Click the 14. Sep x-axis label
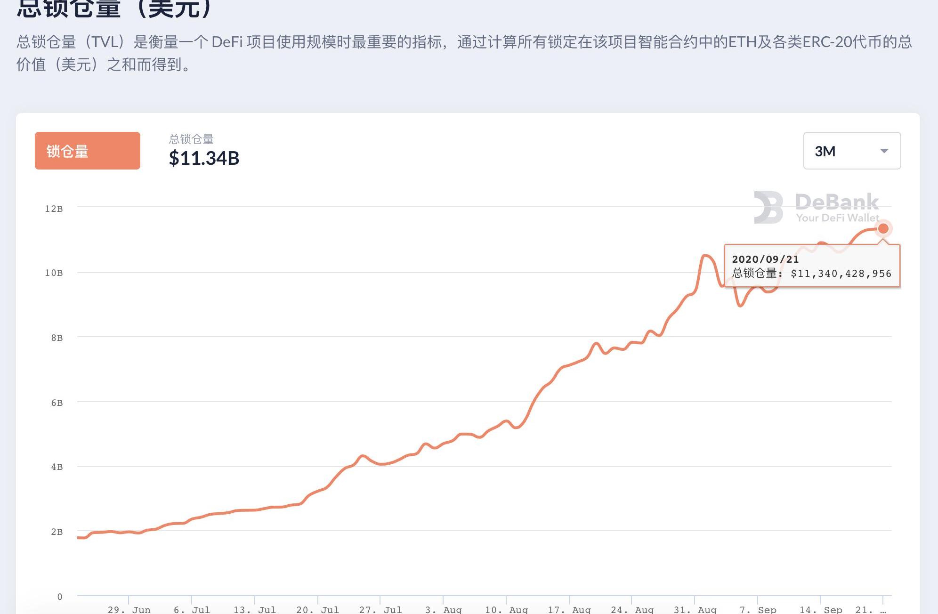938x614 pixels. tap(821, 610)
